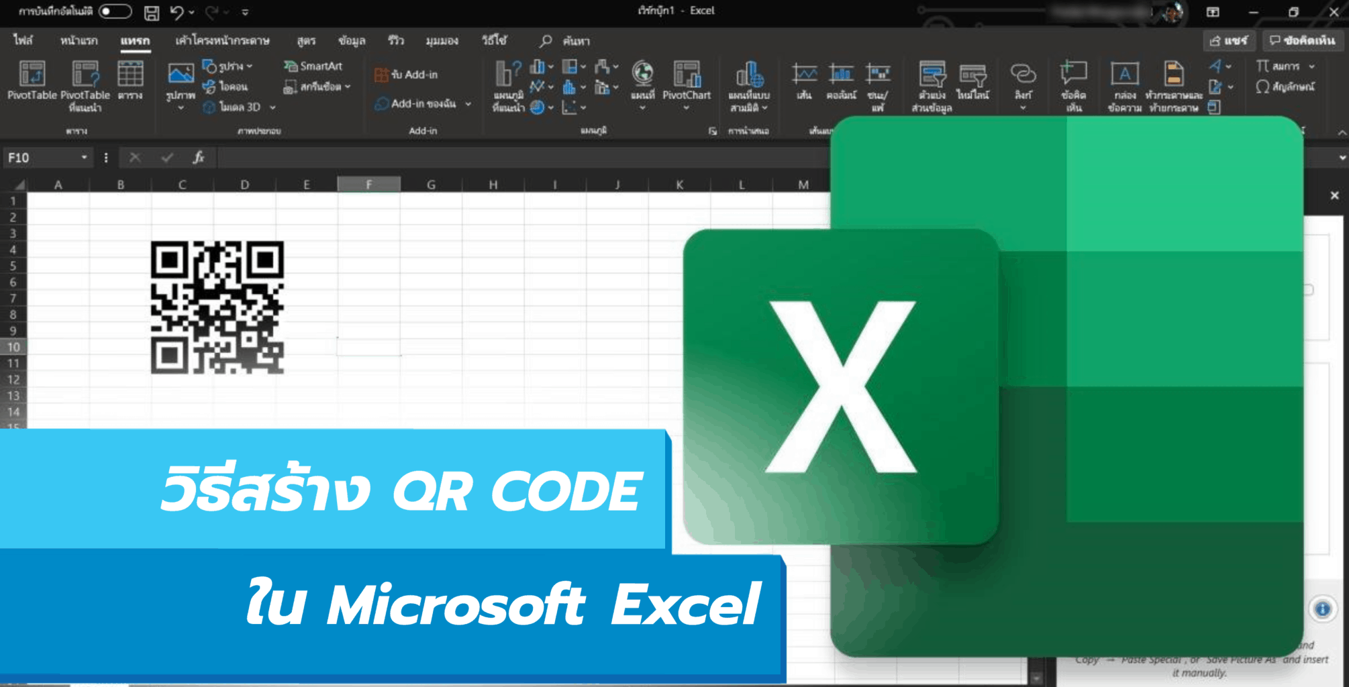Open the วิธีใช้ (Help) tab

[x=494, y=40]
